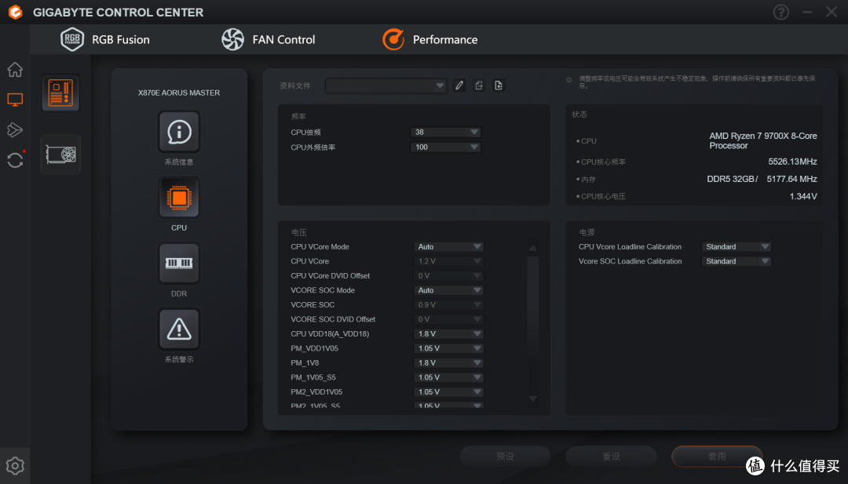Click the DDR5 32GB memory text
The image size is (848, 484).
click(733, 179)
